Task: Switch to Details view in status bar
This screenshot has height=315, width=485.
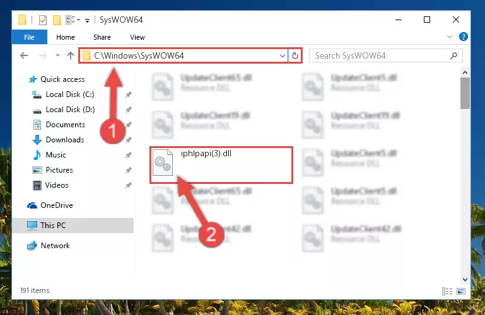Action: click(x=447, y=291)
